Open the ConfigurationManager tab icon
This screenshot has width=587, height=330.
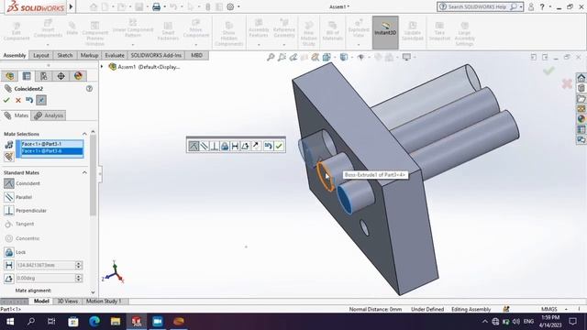(x=44, y=76)
